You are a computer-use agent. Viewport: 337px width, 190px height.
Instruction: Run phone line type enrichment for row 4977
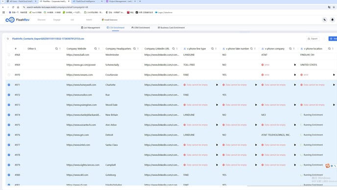pyautogui.click(x=217, y=145)
